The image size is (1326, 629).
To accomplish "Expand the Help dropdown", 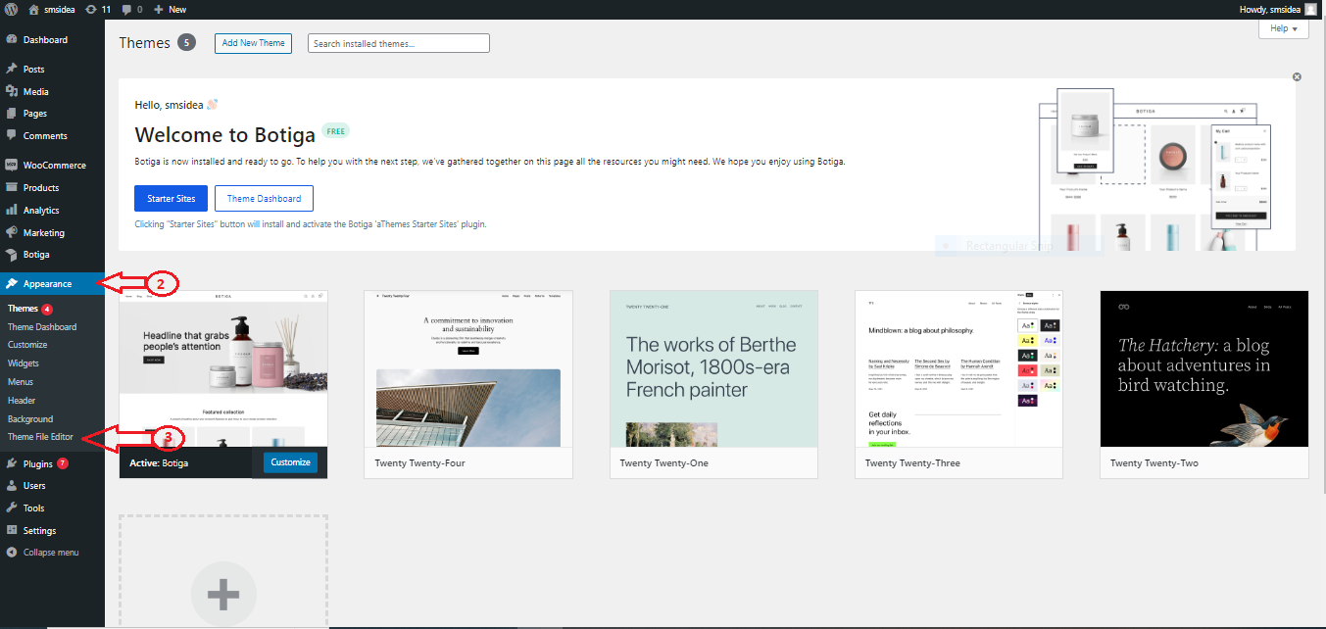I will coord(1284,28).
